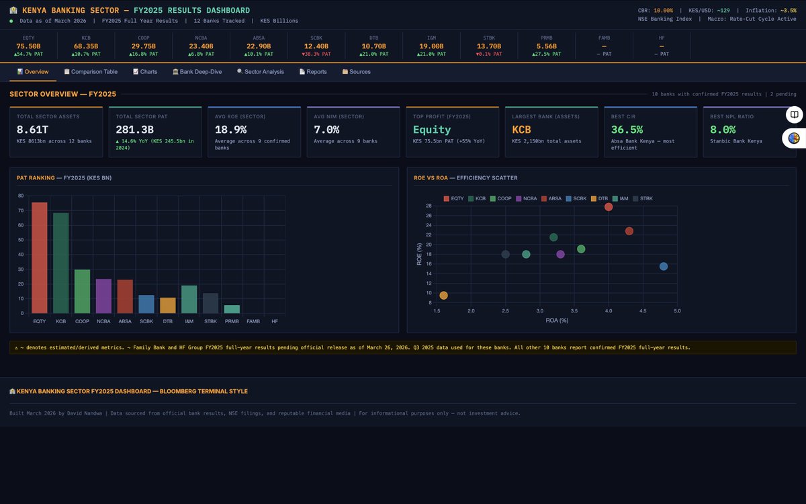
Task: Click the PRMB ticker card 5.56B
Action: click(546, 46)
